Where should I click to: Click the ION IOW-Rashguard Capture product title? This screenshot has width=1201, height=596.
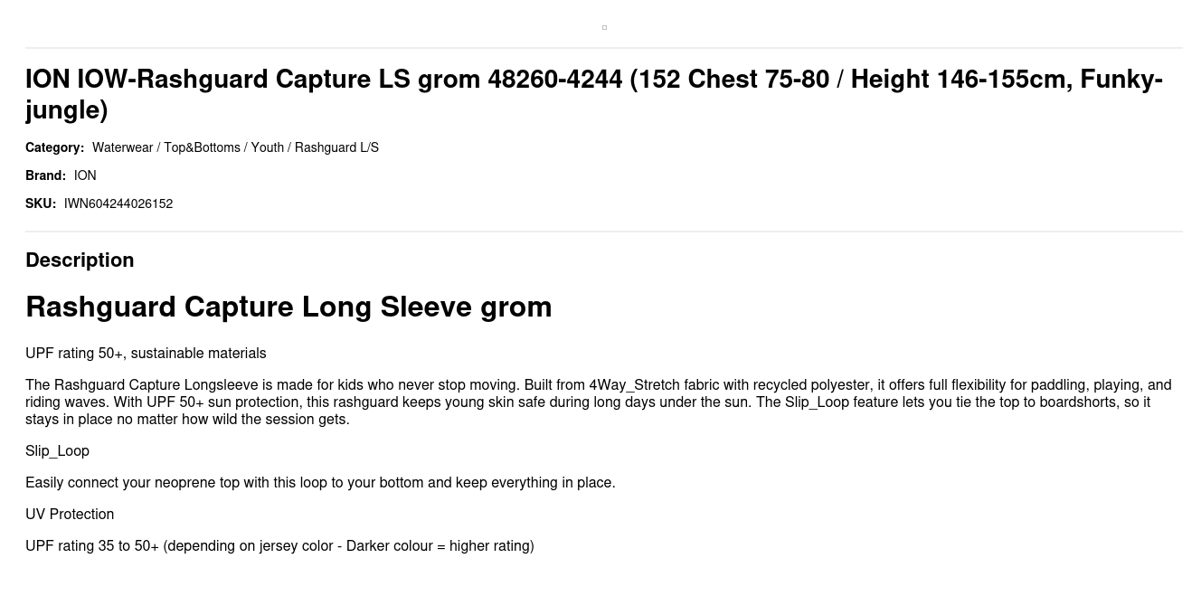click(594, 94)
